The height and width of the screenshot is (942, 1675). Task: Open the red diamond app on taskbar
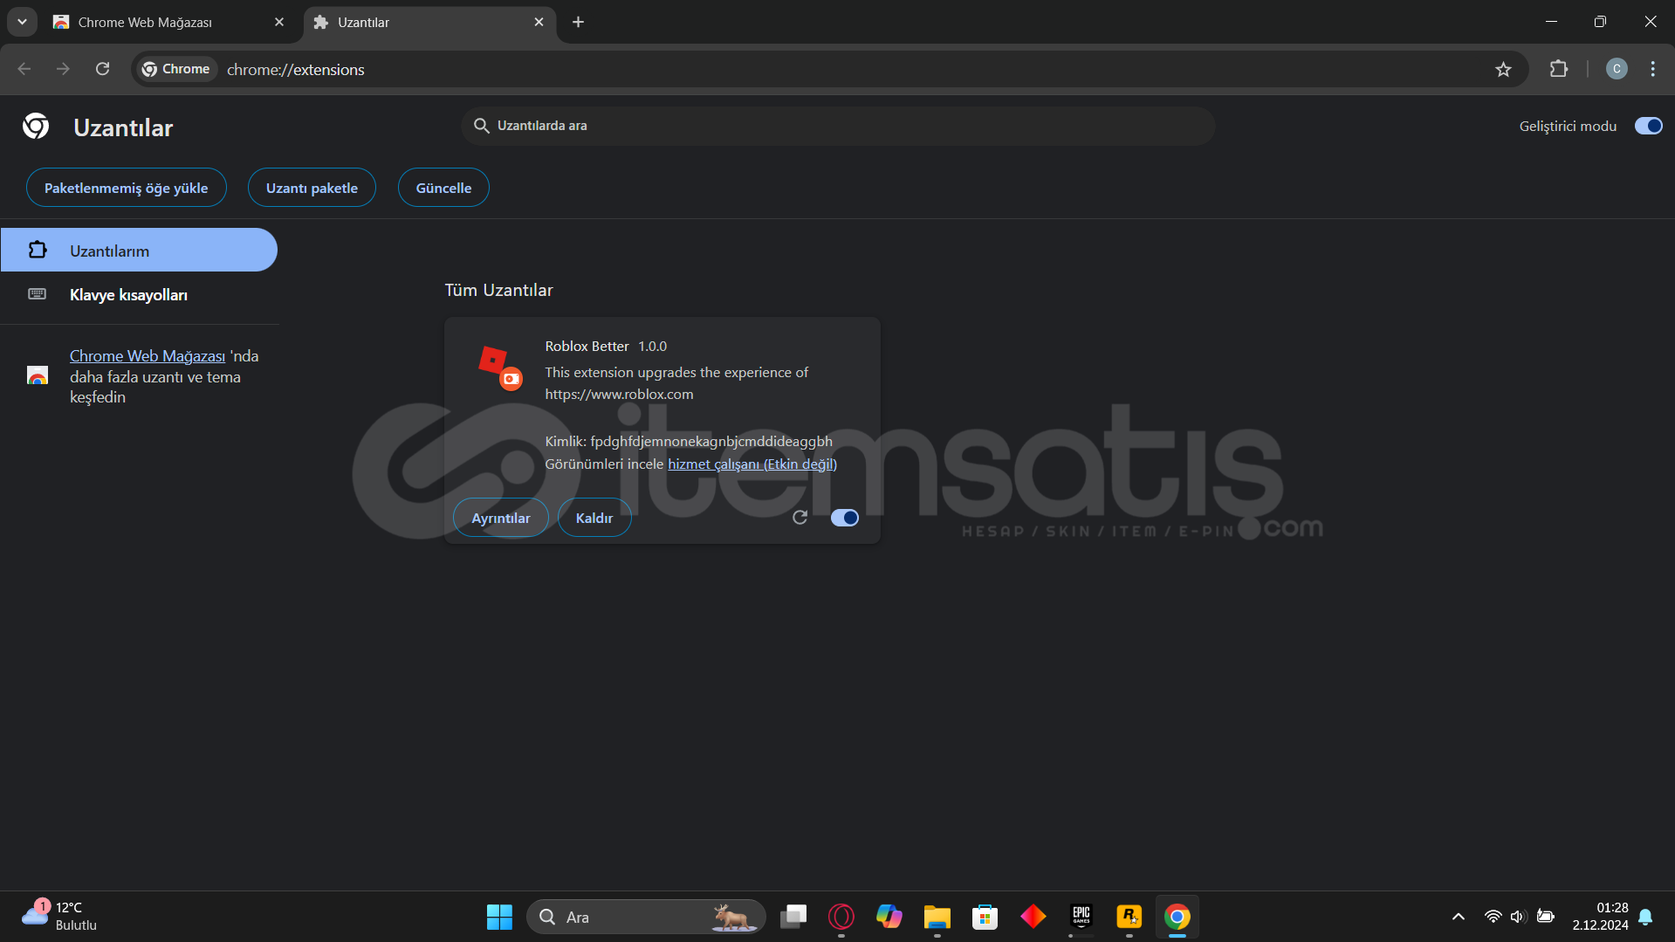pos(1033,917)
